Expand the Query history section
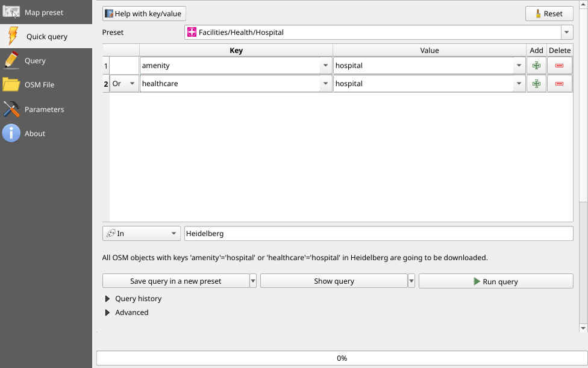 pos(108,299)
